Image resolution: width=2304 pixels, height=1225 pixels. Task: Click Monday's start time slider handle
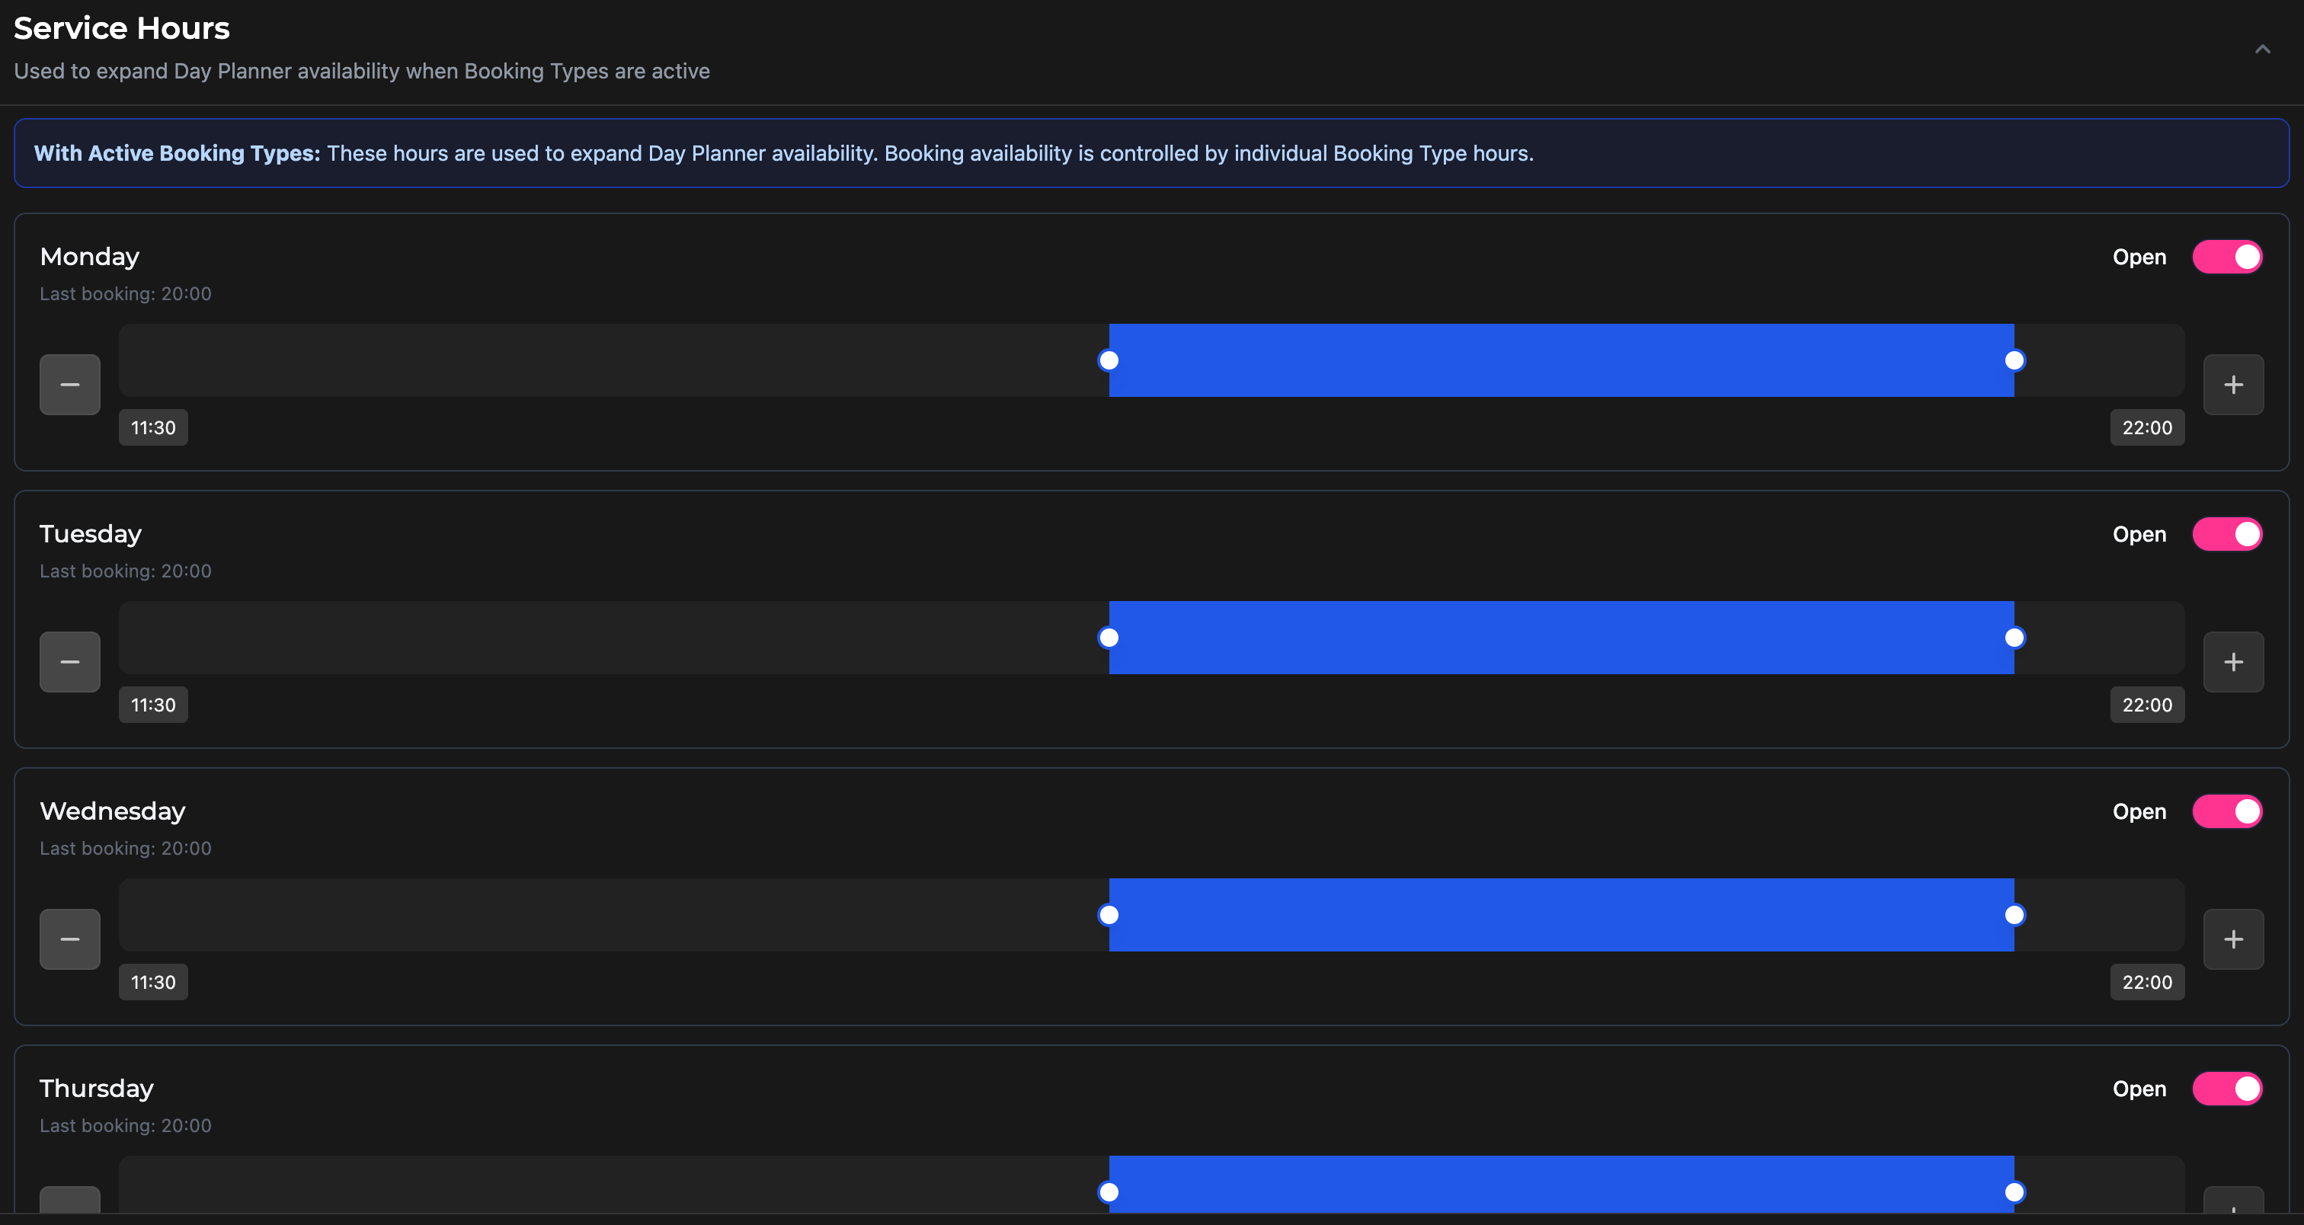(x=1109, y=360)
